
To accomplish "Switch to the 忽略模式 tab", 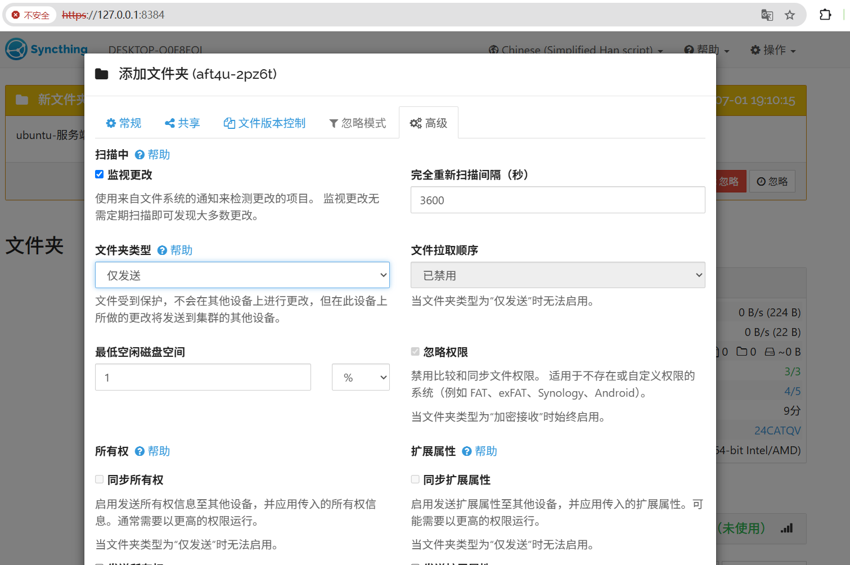I will click(x=358, y=123).
